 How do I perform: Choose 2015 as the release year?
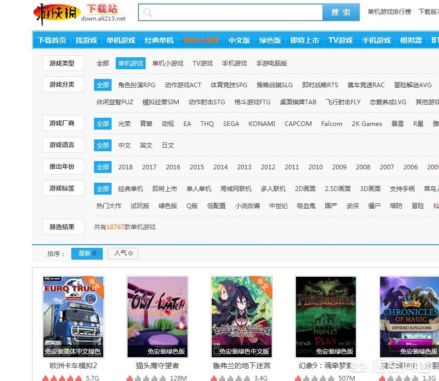[x=197, y=167]
